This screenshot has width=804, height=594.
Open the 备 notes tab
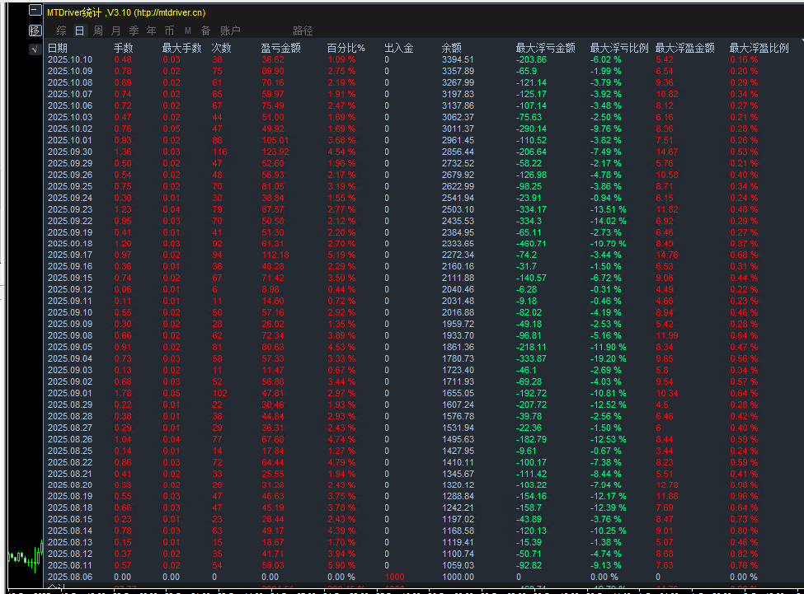(x=205, y=30)
